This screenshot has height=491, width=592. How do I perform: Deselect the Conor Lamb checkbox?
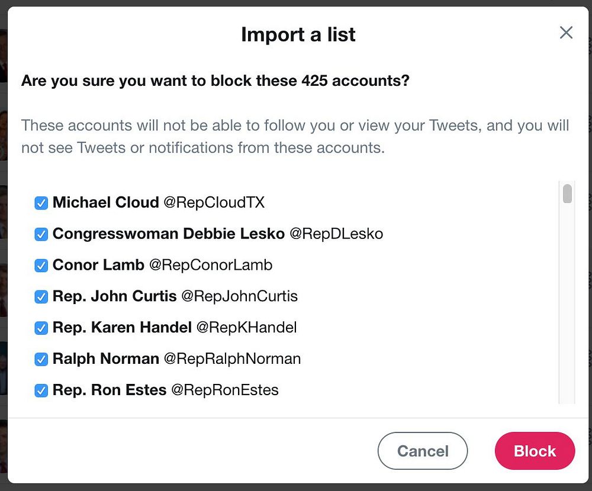tap(41, 266)
